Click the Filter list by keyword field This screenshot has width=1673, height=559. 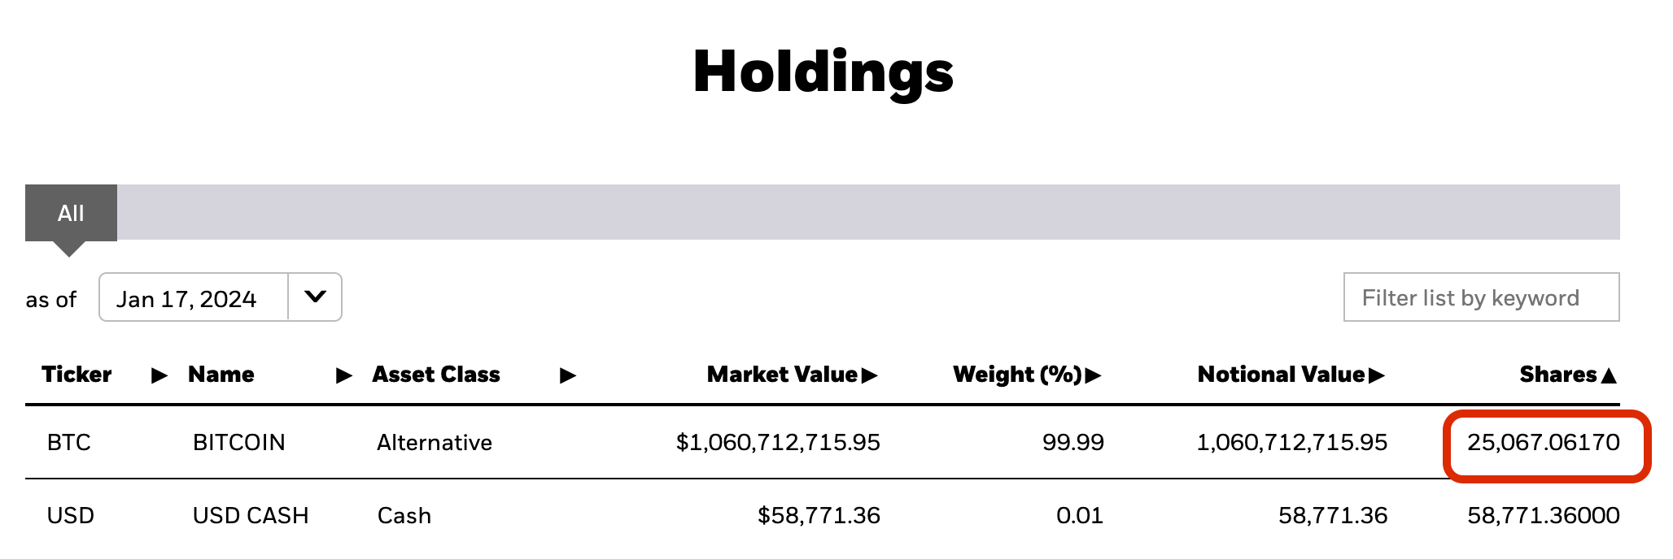[x=1481, y=297]
